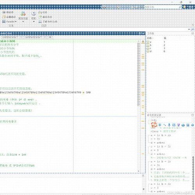
Task: Click the yellow warning triangle in the editor
Action: tap(143, 42)
